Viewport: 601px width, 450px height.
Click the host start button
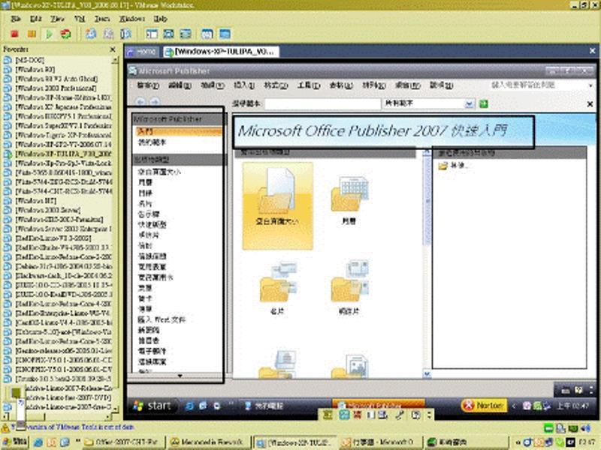tap(15, 442)
